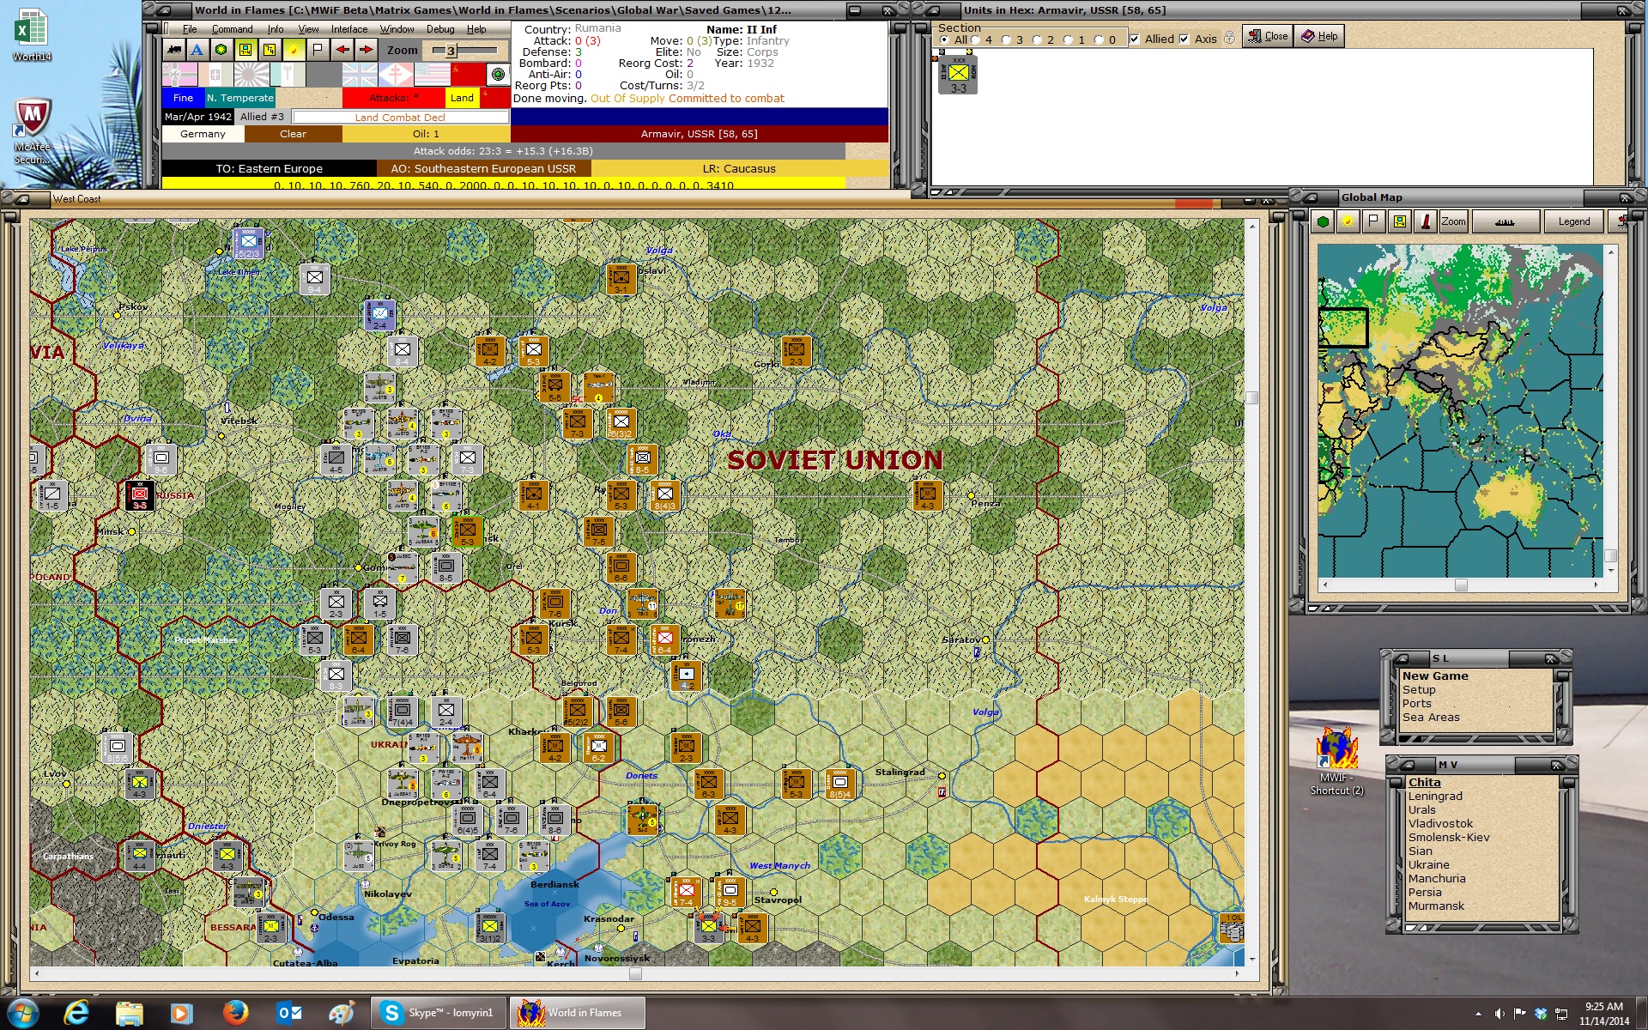Select section 3 radio button
The width and height of the screenshot is (1648, 1030).
[1007, 39]
